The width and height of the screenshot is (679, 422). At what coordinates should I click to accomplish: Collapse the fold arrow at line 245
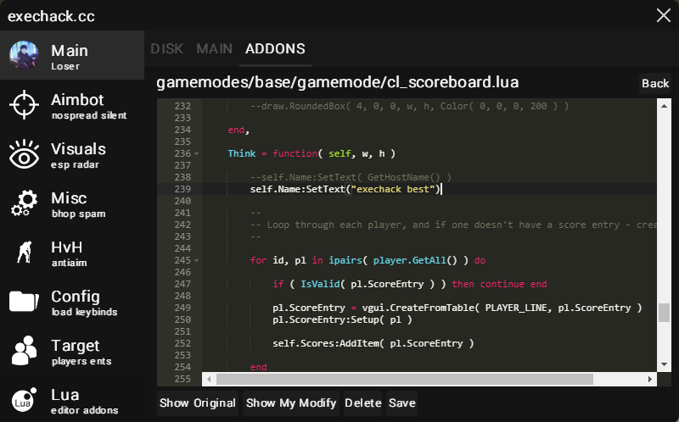coord(196,260)
